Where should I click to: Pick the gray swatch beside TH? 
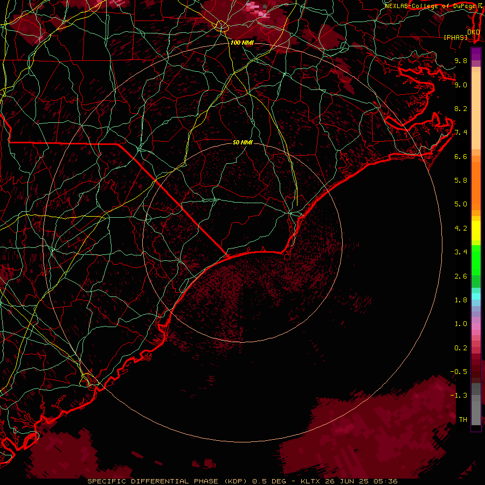[x=476, y=413]
